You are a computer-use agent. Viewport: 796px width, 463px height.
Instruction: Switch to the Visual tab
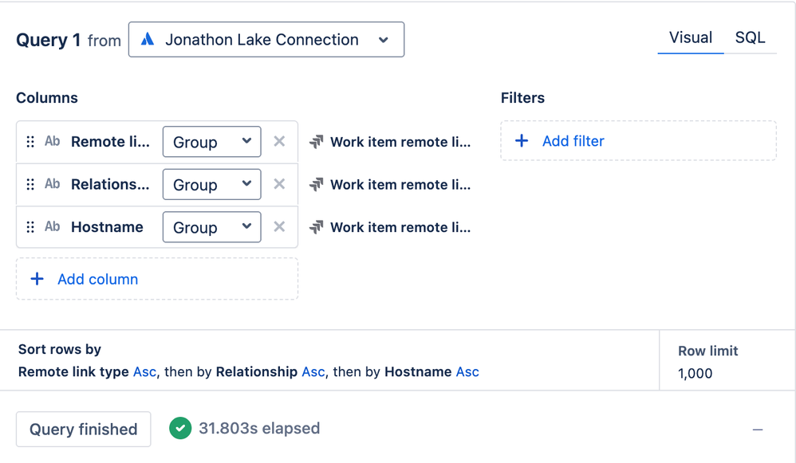[691, 37]
